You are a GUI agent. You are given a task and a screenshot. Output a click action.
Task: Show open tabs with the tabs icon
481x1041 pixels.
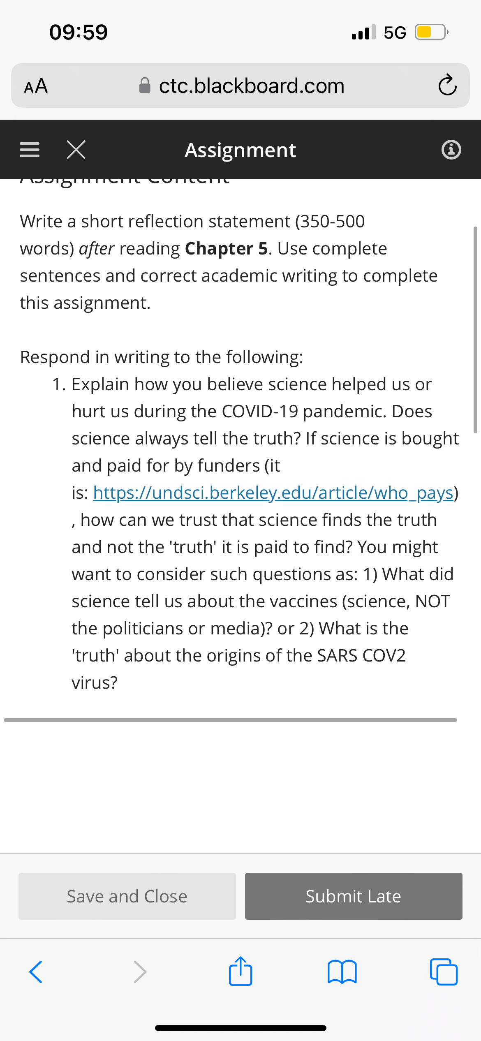tap(444, 972)
